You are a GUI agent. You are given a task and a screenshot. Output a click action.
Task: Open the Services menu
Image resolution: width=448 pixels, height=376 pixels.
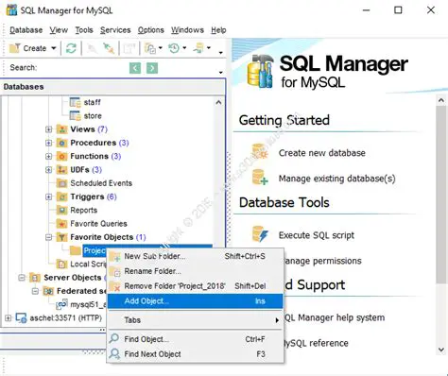(x=115, y=30)
